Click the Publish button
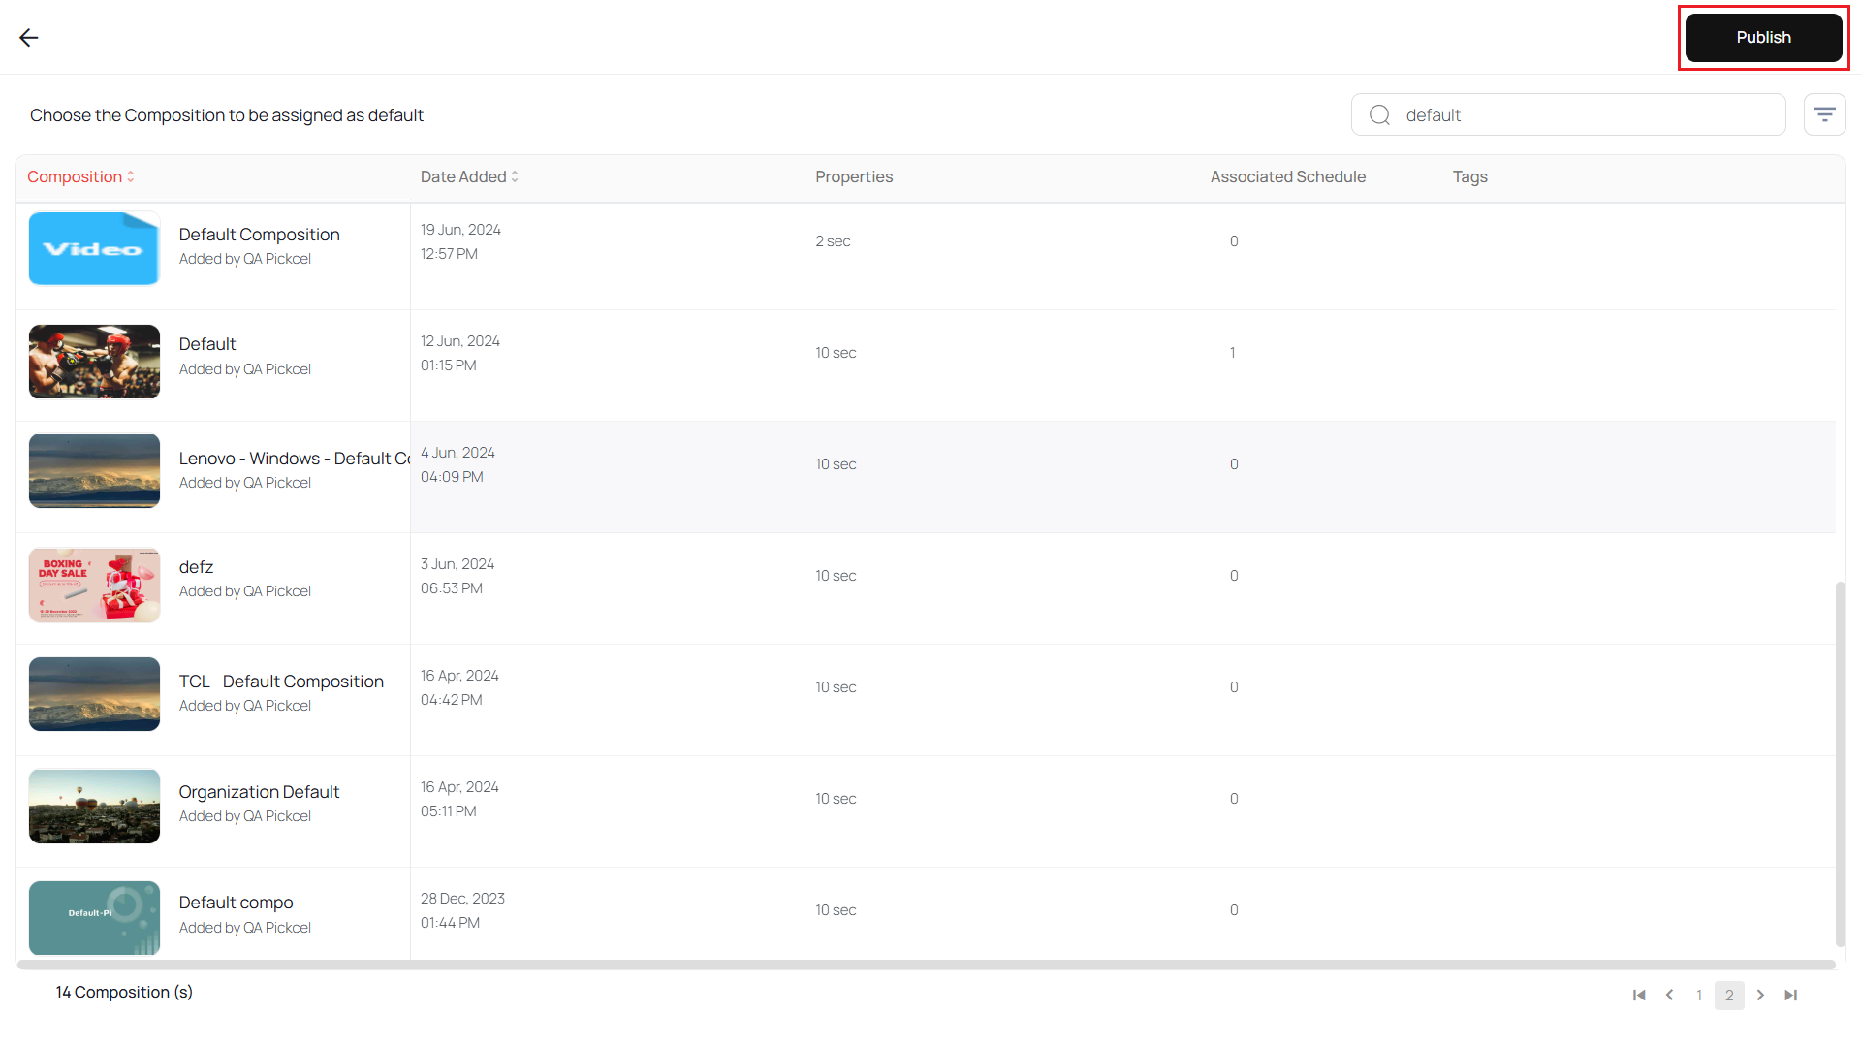1861x1047 pixels. coord(1763,37)
